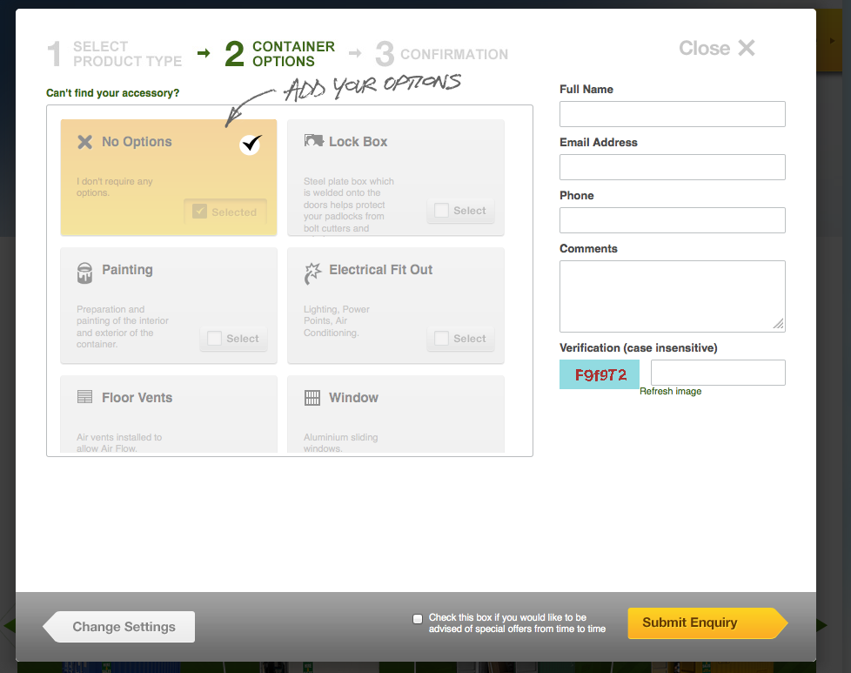Screen dimensions: 851x673
Task: Tick the Select checkbox for Electrical Fit Out
Action: (442, 339)
